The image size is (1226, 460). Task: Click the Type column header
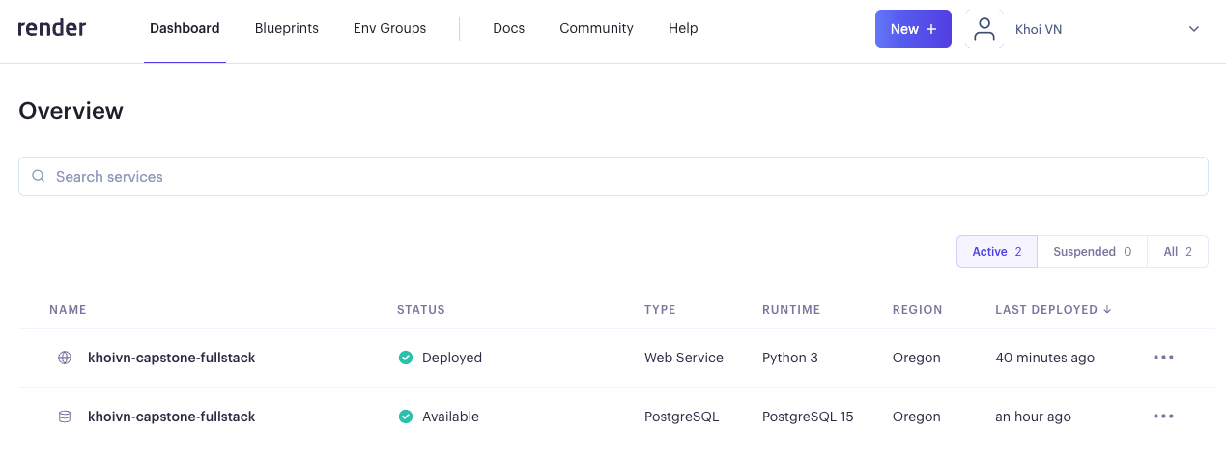tap(660, 310)
